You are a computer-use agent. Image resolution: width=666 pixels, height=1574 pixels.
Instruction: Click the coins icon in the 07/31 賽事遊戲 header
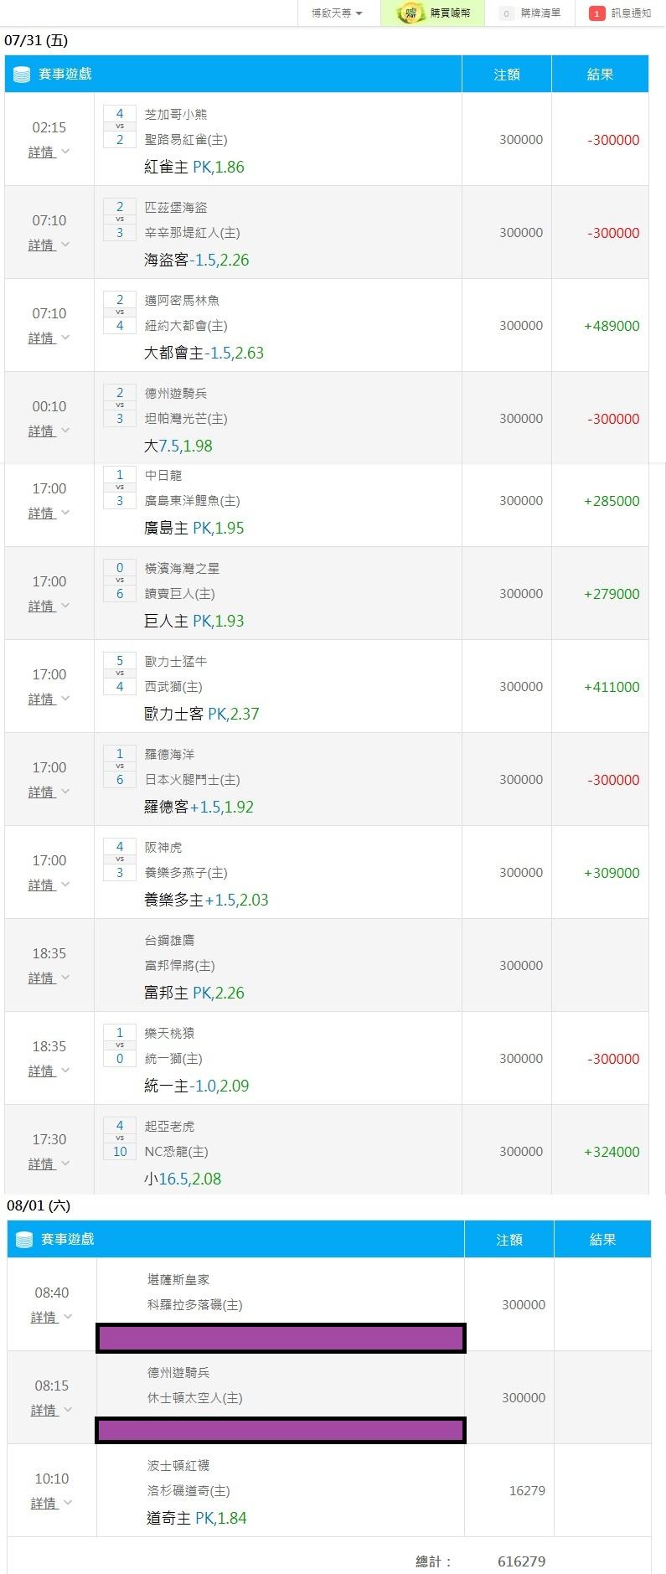pyautogui.click(x=22, y=75)
